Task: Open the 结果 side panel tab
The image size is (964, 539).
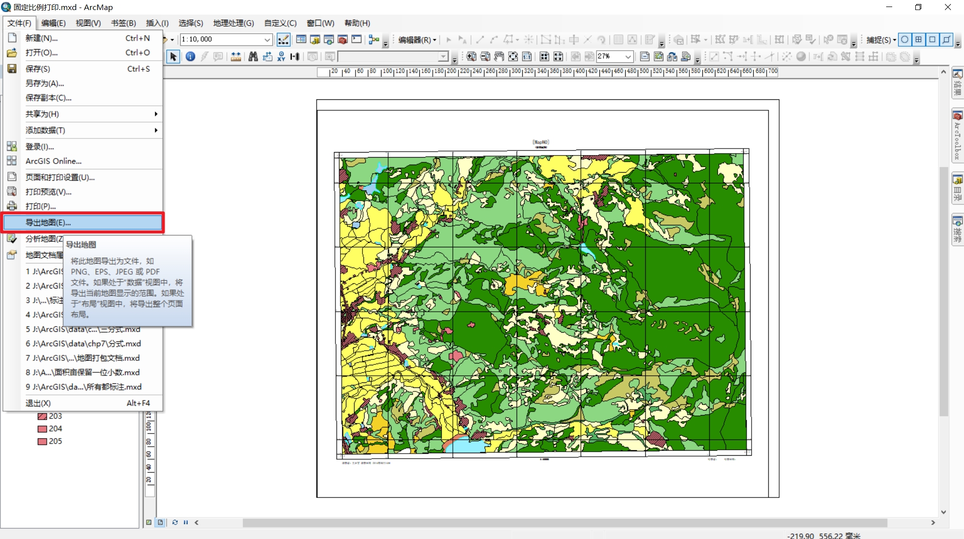Action: 957,83
